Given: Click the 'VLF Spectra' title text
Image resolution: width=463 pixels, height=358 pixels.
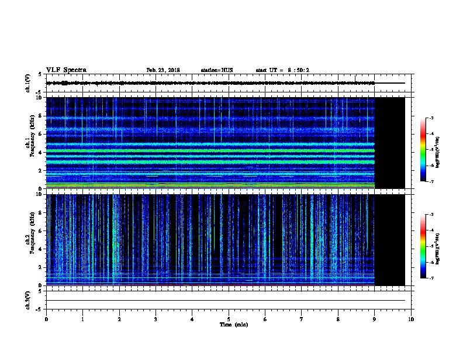Looking at the screenshot, I should click(x=66, y=70).
